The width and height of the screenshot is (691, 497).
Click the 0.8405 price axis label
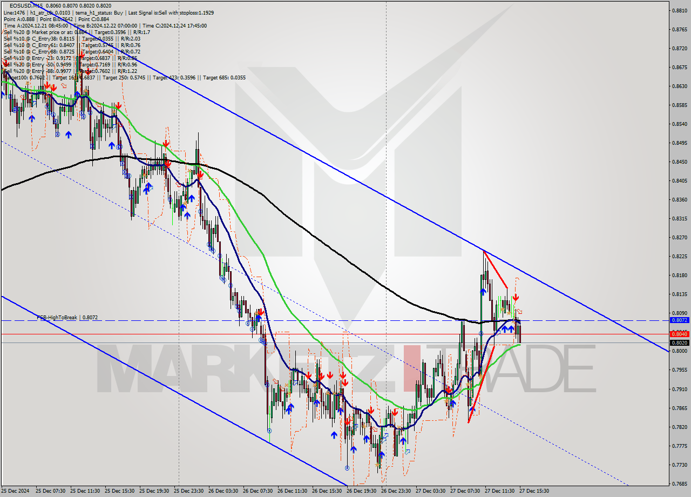(679, 180)
